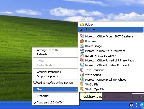
Task: Select Shortcut in the New submenu
Action: 111,29
